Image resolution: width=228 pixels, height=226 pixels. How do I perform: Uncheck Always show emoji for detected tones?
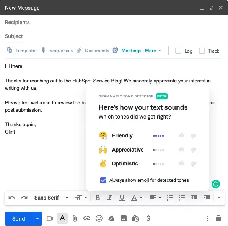tap(103, 180)
